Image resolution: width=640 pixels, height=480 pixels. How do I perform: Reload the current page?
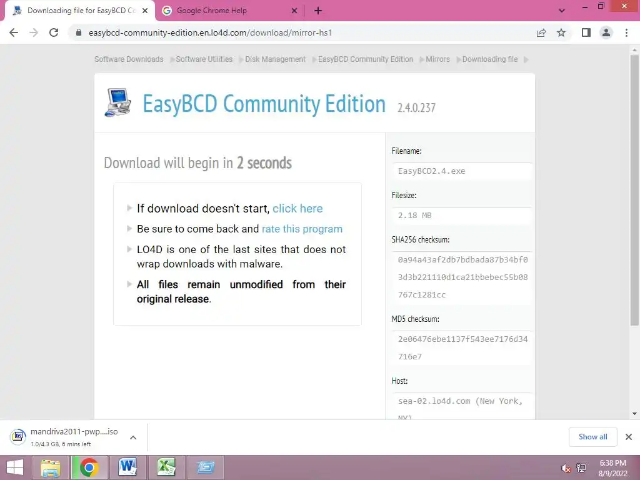click(x=54, y=32)
